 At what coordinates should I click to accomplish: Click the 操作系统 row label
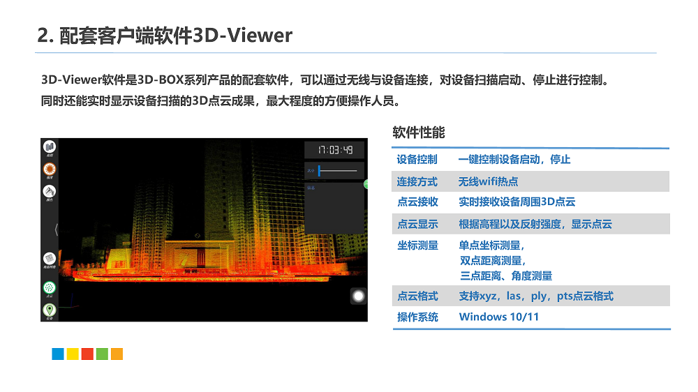pos(417,317)
